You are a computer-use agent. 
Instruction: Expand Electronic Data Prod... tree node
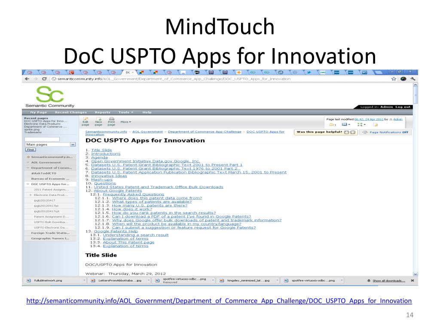point(31,195)
